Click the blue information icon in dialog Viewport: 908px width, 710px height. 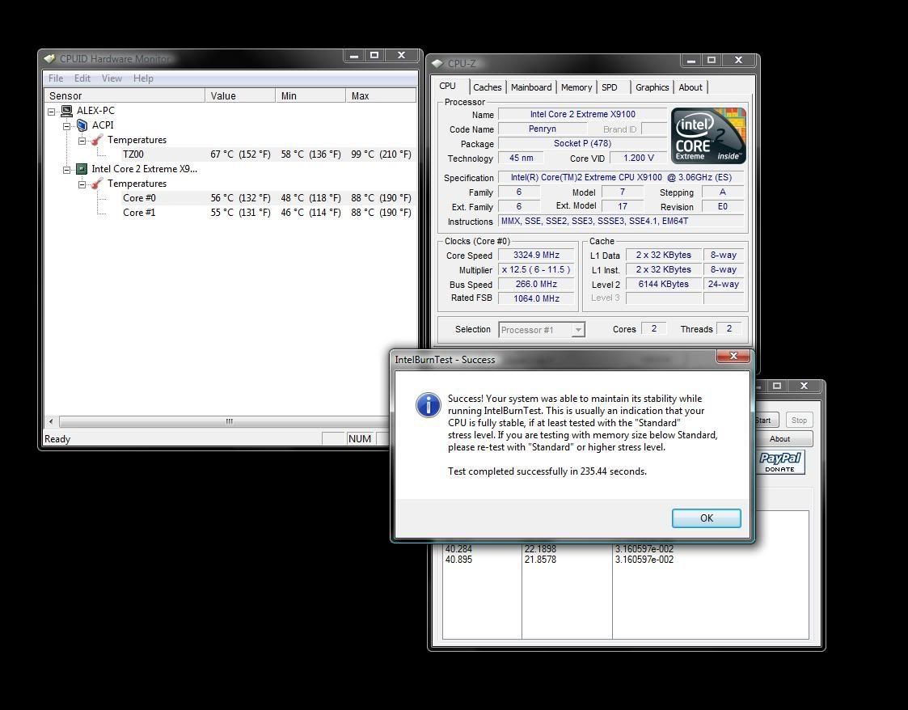coord(428,404)
